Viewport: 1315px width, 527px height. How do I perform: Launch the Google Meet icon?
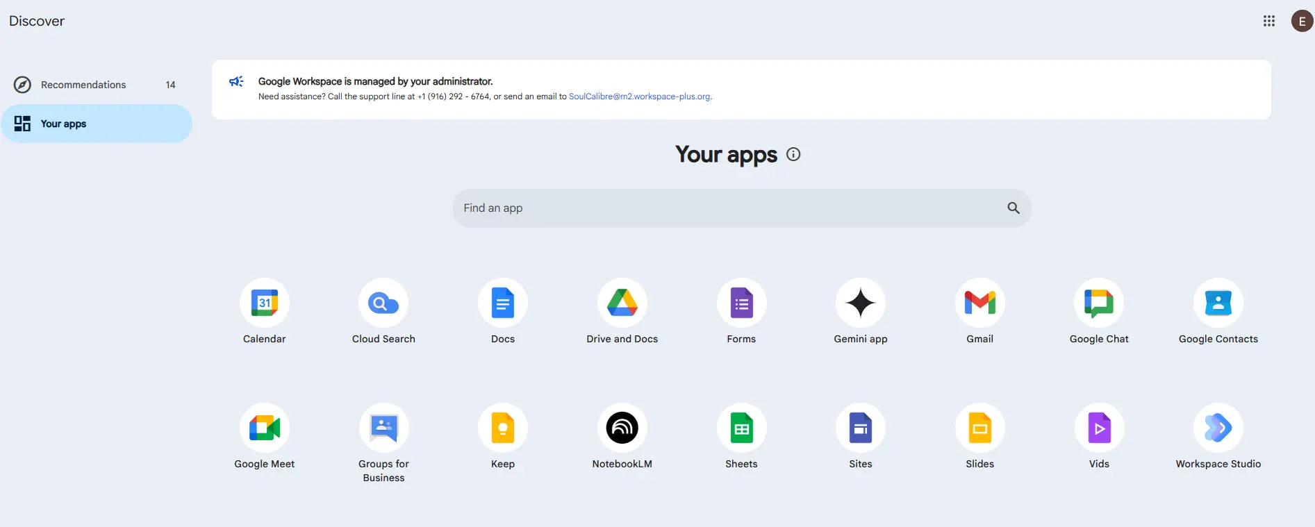pos(265,428)
